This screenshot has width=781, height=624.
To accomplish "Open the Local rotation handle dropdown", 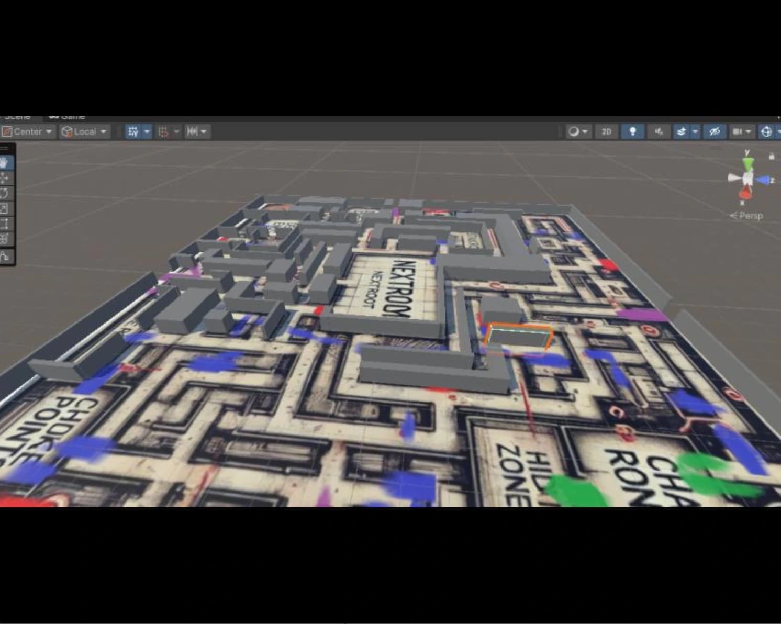I will (x=84, y=131).
